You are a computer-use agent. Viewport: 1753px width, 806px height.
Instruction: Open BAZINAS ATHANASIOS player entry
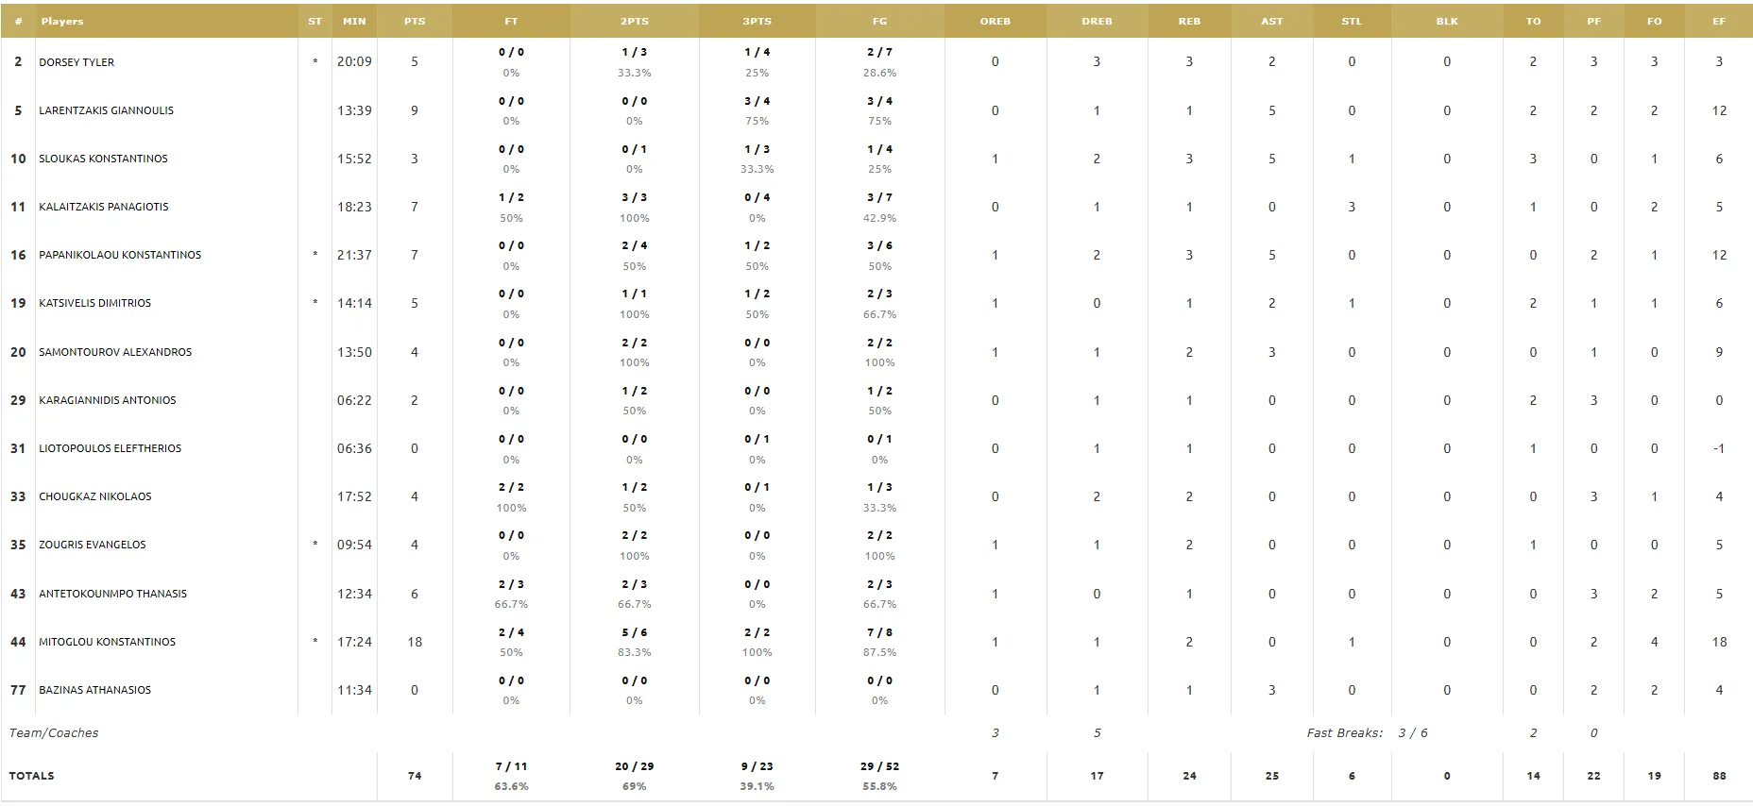94,690
